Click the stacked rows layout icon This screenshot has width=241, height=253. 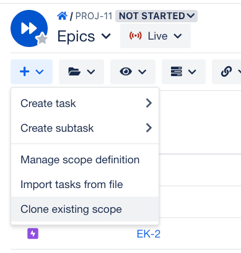(x=177, y=72)
